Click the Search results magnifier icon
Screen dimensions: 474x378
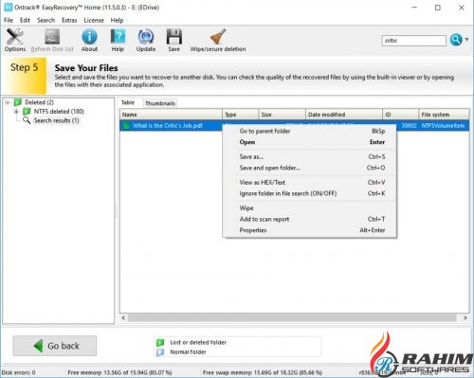coord(27,120)
